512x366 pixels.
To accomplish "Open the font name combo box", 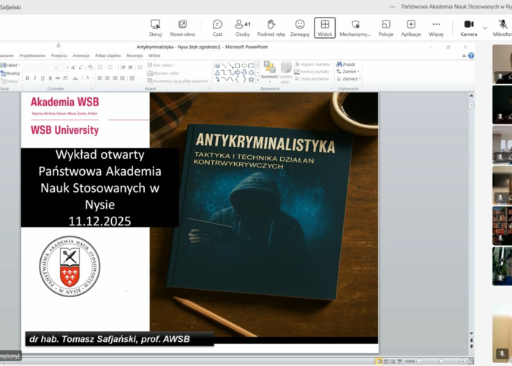I will tap(41, 67).
